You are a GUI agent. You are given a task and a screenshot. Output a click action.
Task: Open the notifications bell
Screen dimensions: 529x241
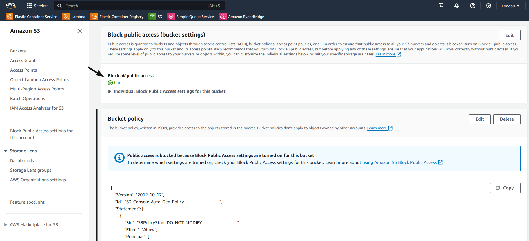[x=457, y=6]
